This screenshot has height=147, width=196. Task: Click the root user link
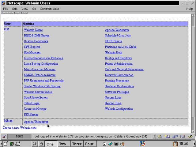click(6, 29)
